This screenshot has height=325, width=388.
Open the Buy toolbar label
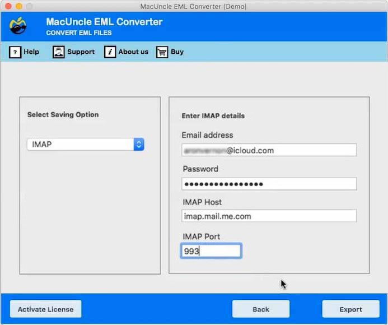pyautogui.click(x=177, y=52)
